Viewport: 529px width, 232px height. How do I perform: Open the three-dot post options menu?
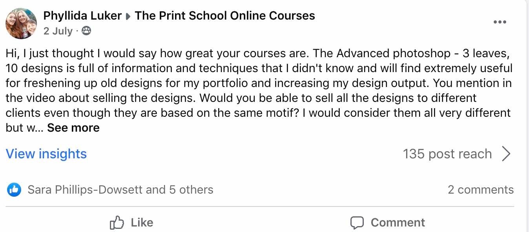[500, 22]
